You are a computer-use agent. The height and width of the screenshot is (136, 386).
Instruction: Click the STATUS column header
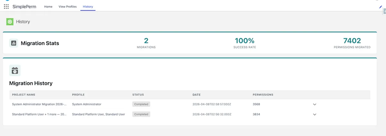(138, 95)
